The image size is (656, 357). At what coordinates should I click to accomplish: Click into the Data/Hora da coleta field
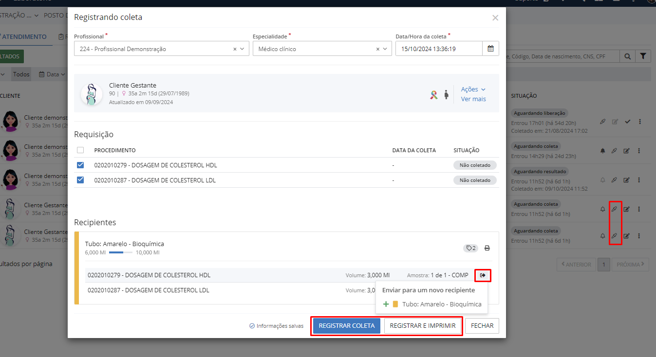point(439,49)
